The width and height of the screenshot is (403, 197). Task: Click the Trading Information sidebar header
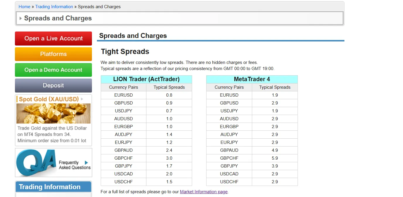tap(53, 187)
